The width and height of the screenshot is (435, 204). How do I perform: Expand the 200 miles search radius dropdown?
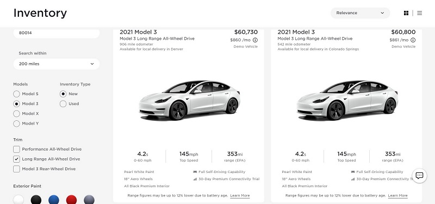pos(57,64)
